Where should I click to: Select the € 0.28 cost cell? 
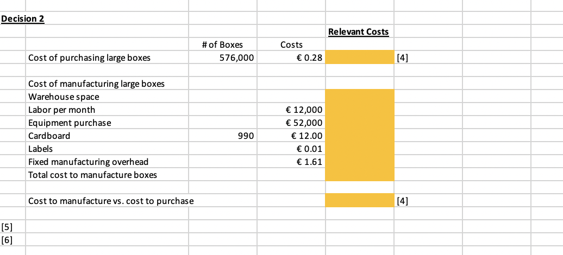tap(291, 58)
